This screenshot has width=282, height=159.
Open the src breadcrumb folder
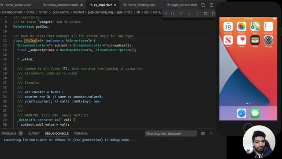[146, 12]
